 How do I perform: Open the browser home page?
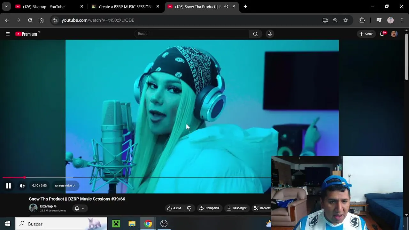(42, 20)
